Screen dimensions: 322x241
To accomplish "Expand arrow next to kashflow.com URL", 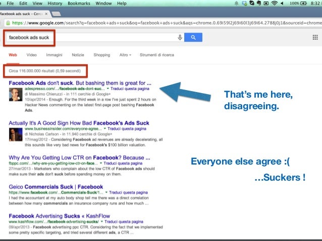I will coord(101,221).
